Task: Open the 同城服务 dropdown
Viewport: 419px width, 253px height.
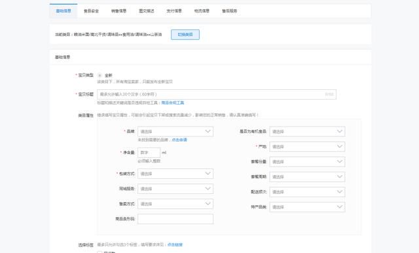Action: point(175,189)
